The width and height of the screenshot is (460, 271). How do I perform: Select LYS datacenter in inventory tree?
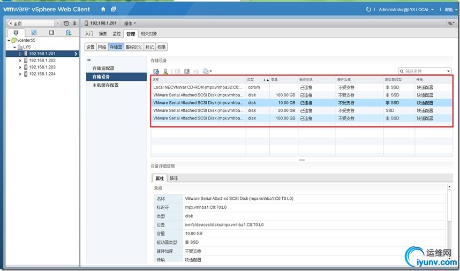pos(27,47)
